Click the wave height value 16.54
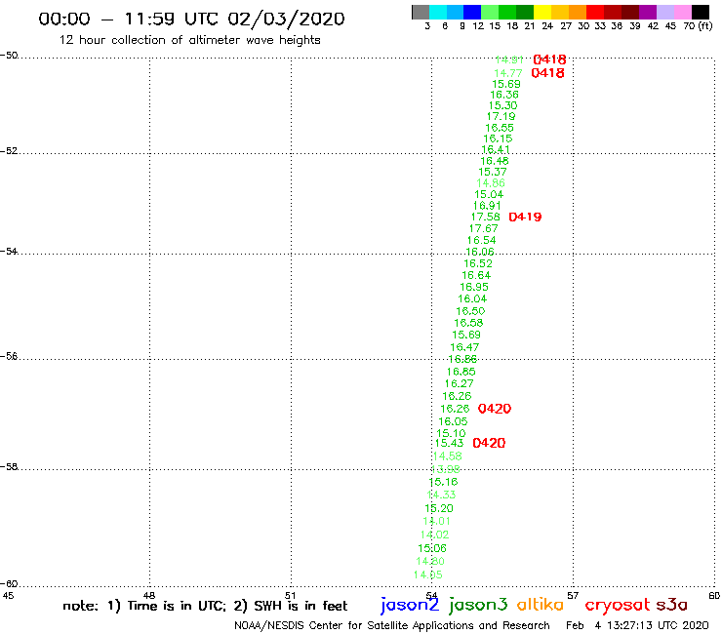This screenshot has width=722, height=634. click(482, 240)
